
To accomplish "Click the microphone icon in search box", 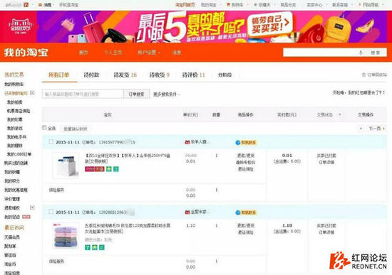I will (x=361, y=53).
